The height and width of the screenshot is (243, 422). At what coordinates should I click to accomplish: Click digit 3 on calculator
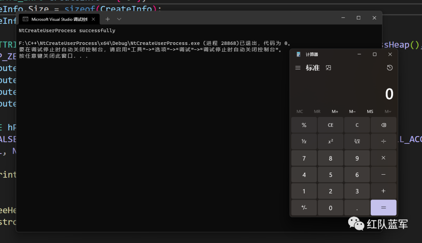357,191
